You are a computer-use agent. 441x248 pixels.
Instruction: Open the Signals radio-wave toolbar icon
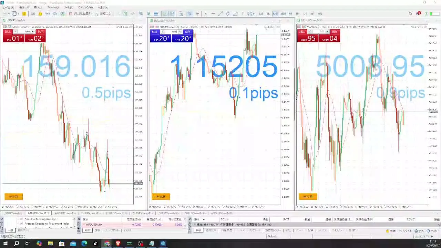click(48, 14)
